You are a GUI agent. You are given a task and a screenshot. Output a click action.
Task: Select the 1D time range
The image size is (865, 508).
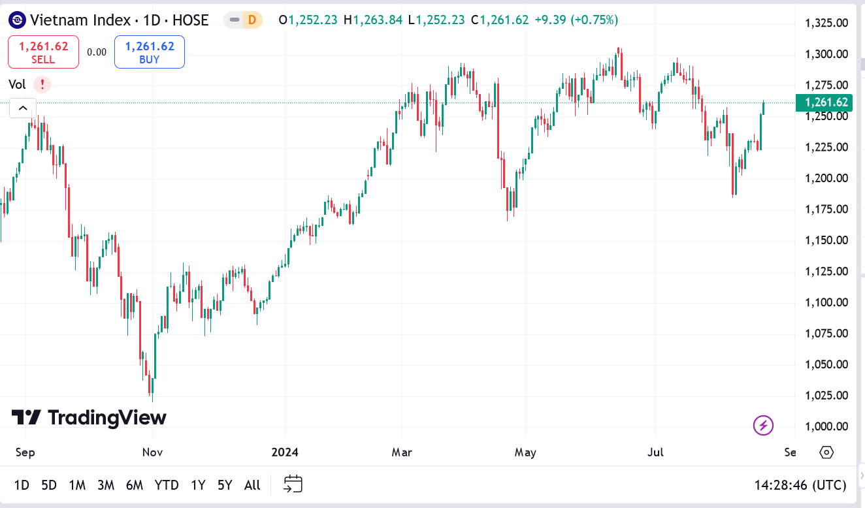coord(22,485)
